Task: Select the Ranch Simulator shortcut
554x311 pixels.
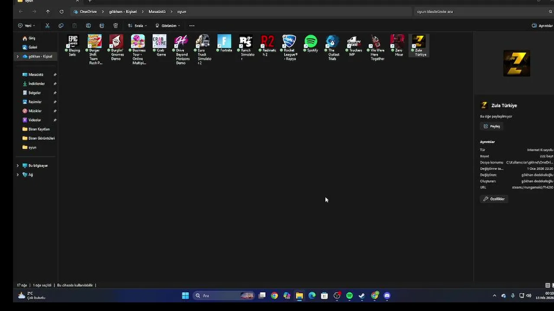Action: tap(246, 48)
